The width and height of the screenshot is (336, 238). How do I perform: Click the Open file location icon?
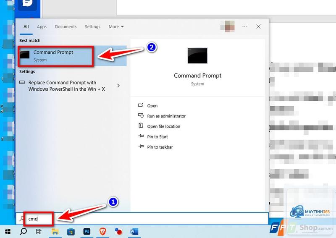tap(141, 126)
